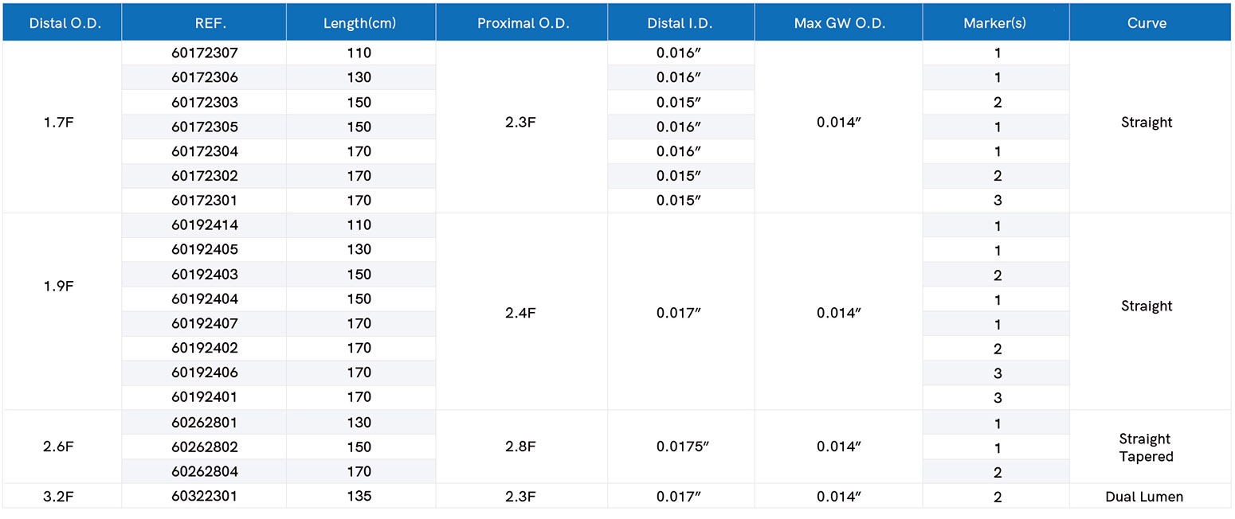Click the Proximal O.D. column header

pos(522,22)
